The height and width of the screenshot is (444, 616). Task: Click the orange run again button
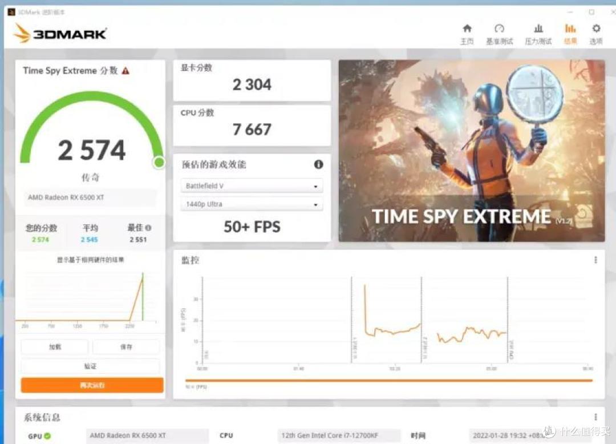point(92,385)
